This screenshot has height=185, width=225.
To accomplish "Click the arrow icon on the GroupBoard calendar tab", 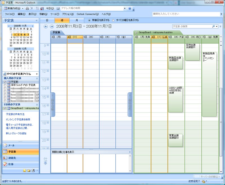I will tap(136, 33).
